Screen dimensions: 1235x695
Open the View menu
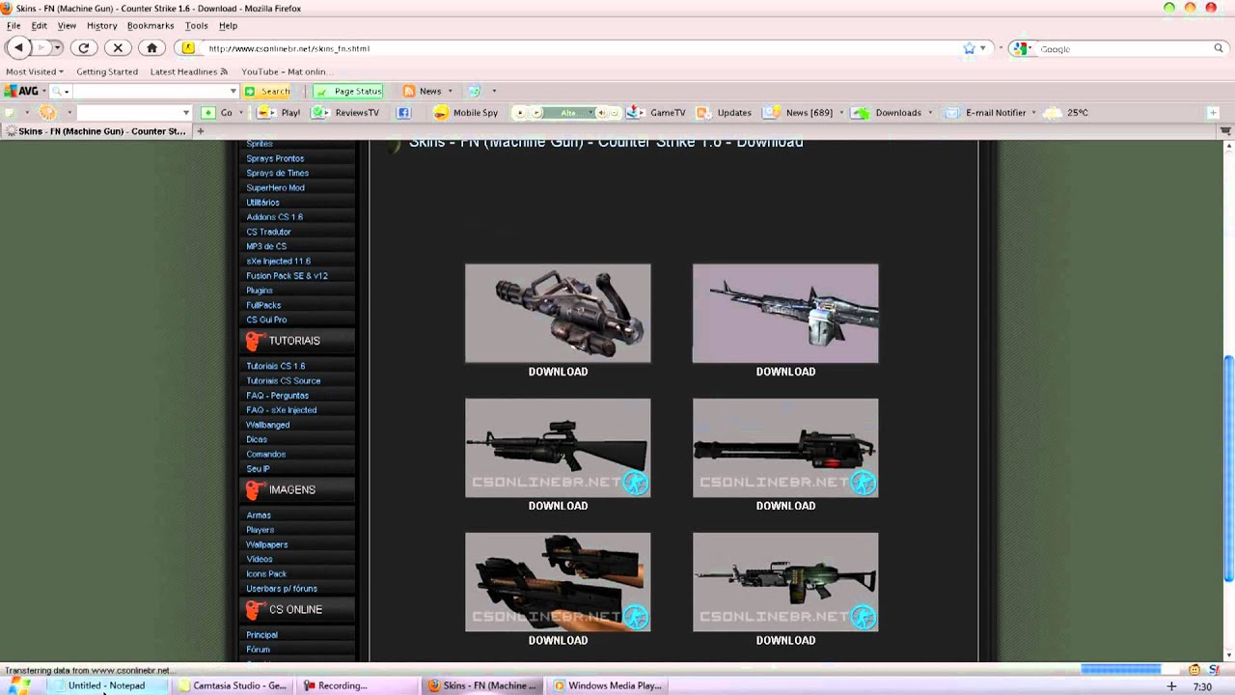pos(67,26)
